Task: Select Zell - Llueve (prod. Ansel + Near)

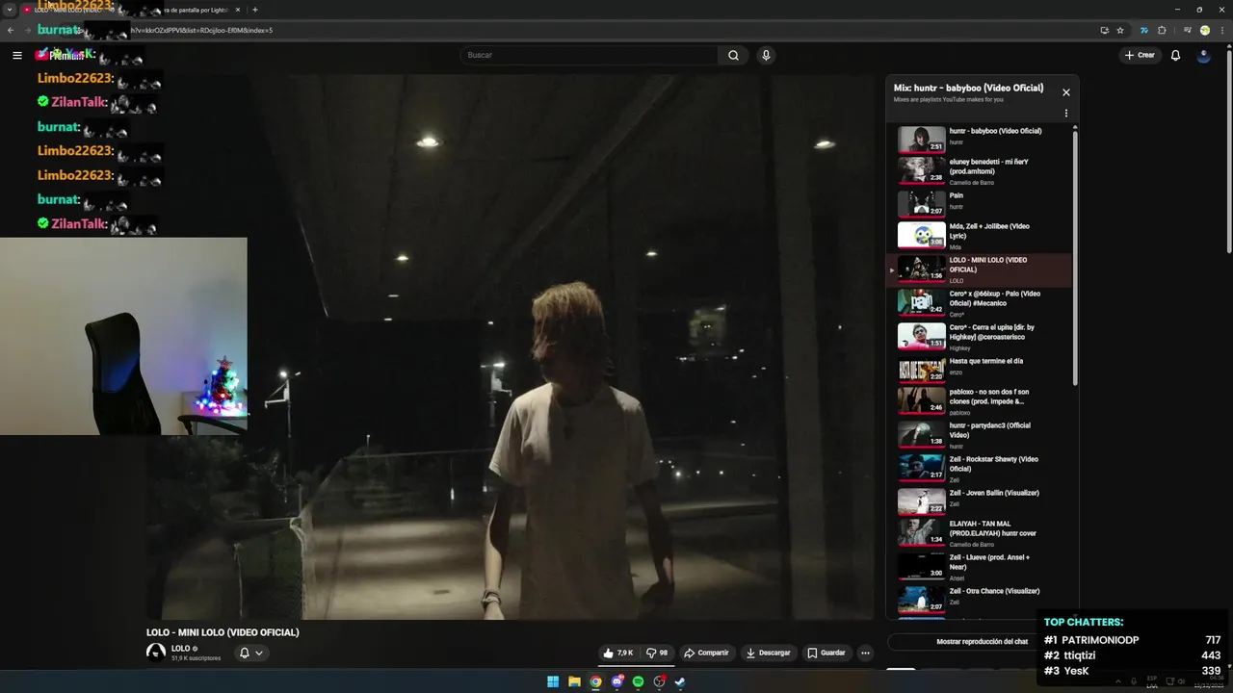Action: [x=978, y=566]
